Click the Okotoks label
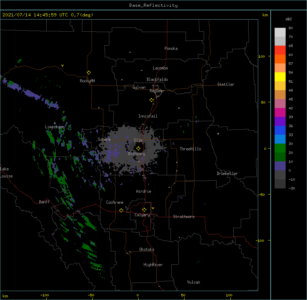This screenshot has height=300, width=307. coord(147,249)
